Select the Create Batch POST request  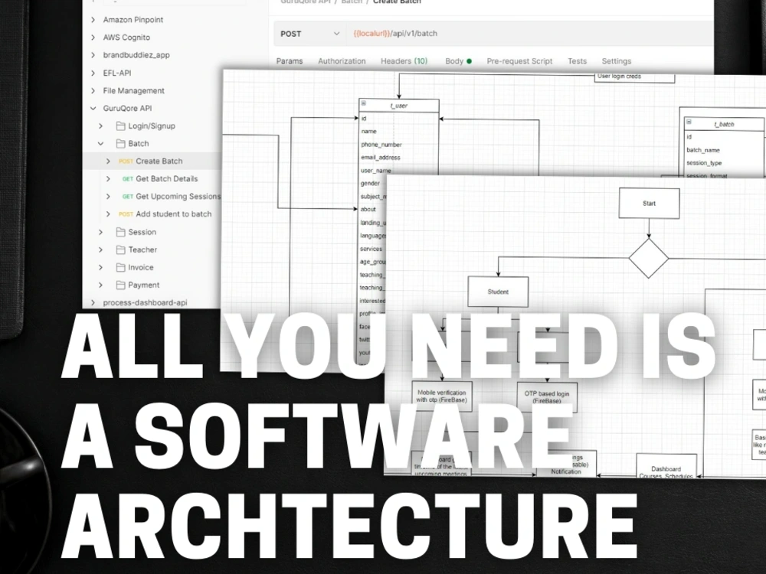point(152,161)
